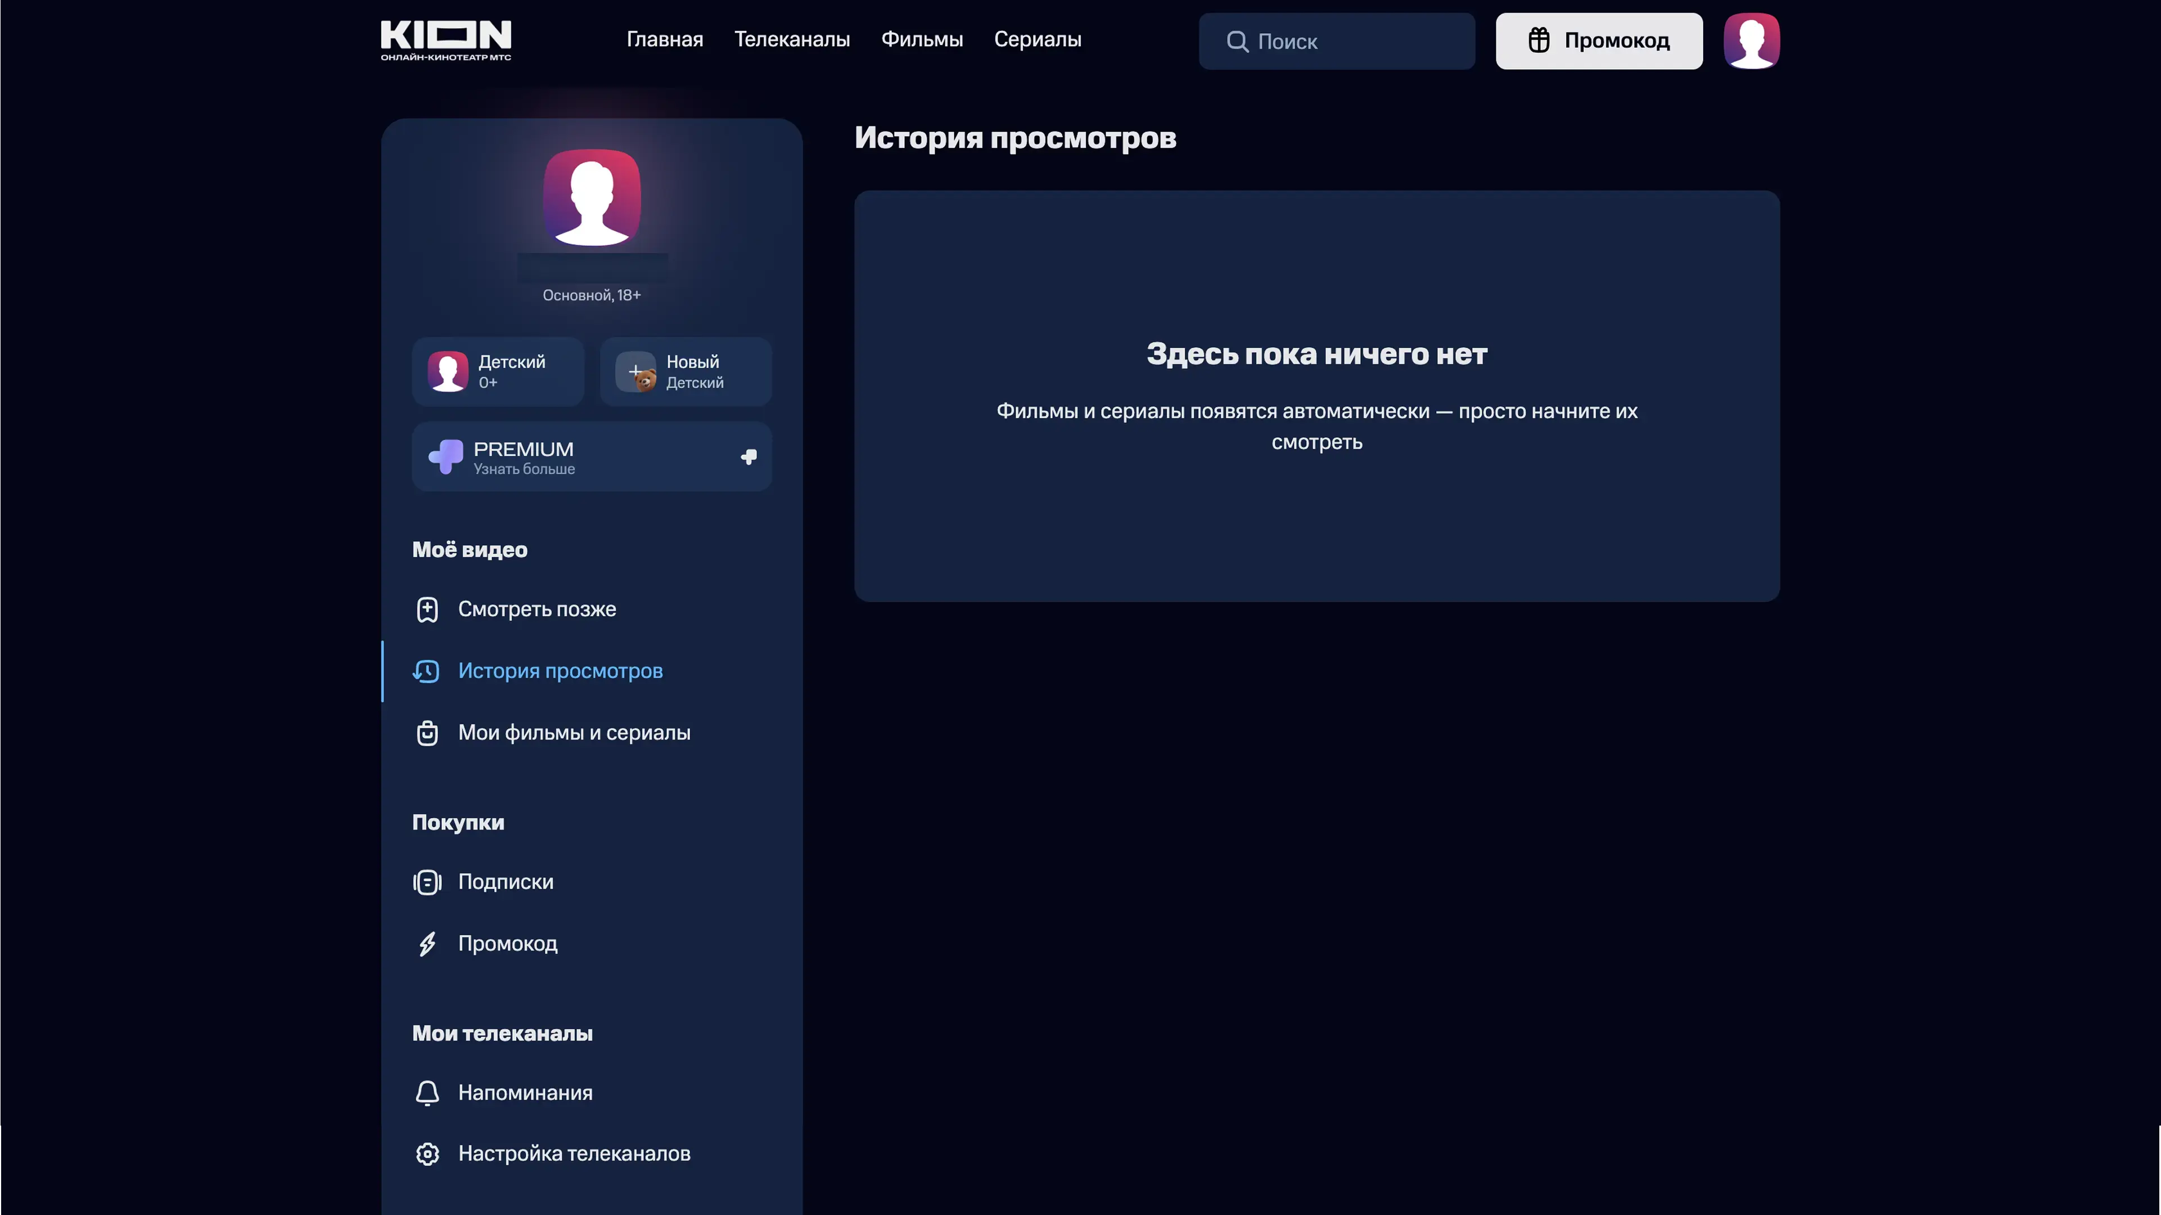Click the Промокод gift button in header

tap(1598, 40)
